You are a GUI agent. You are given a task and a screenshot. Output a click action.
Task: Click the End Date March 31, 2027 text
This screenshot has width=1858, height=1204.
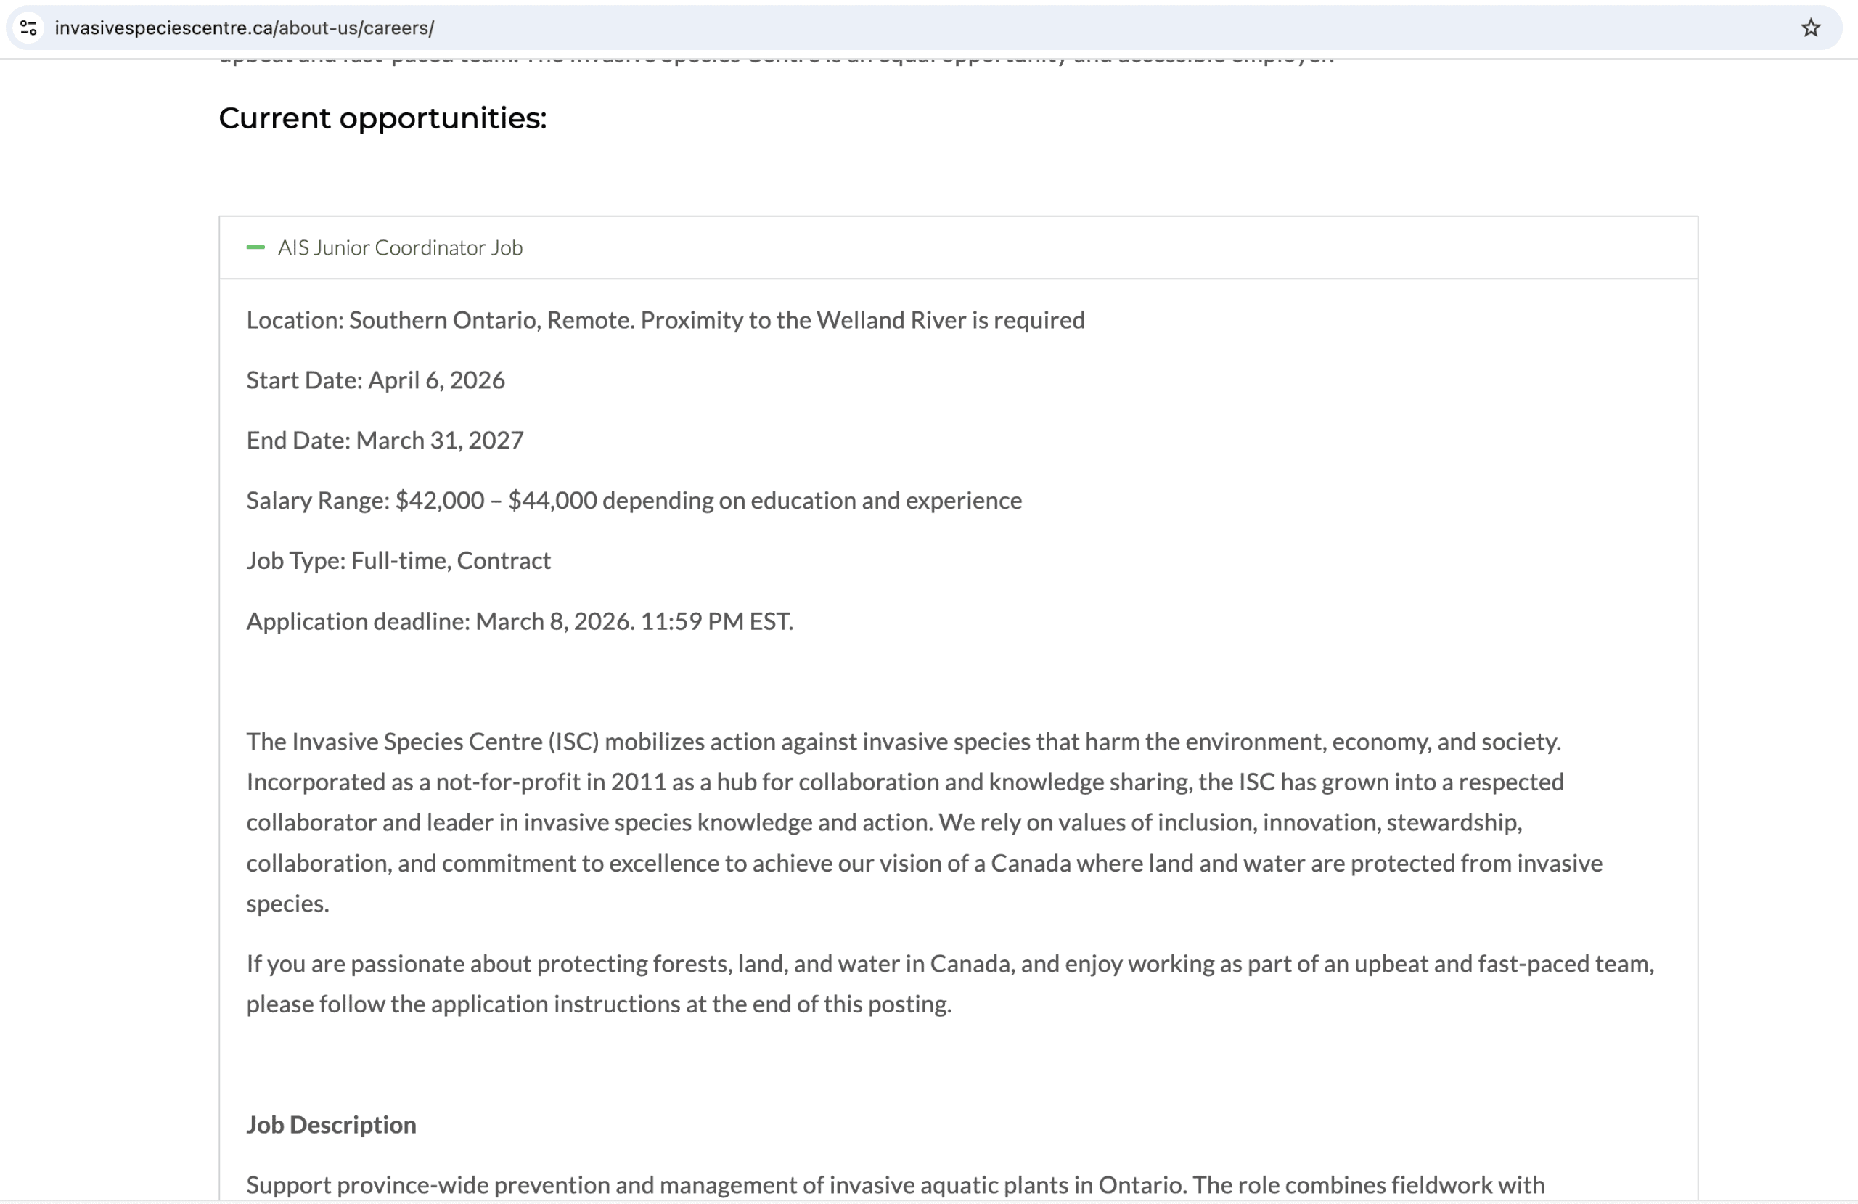tap(385, 441)
